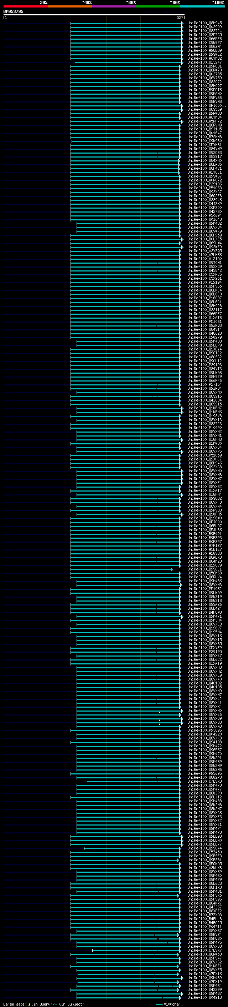
Task: Open the UniRef100_B2MW80 hit
Action: point(204,443)
